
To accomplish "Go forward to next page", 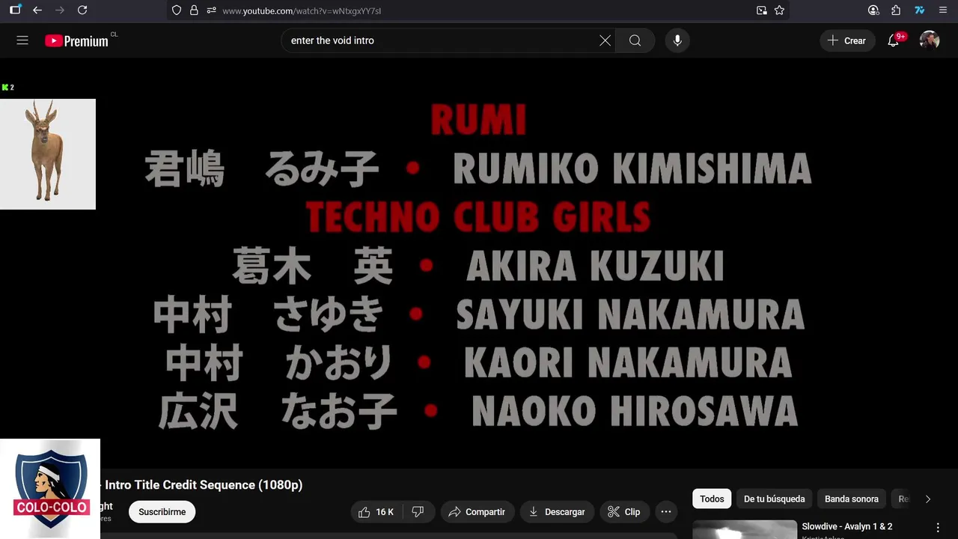I will 60,10.
